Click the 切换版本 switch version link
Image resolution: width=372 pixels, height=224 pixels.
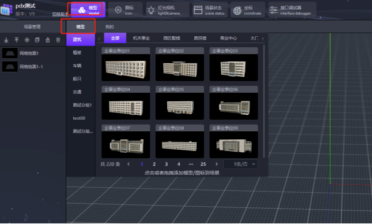coord(60,14)
